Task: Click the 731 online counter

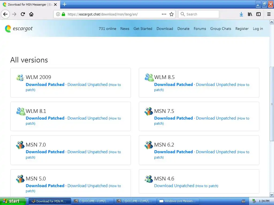Action: (x=107, y=29)
